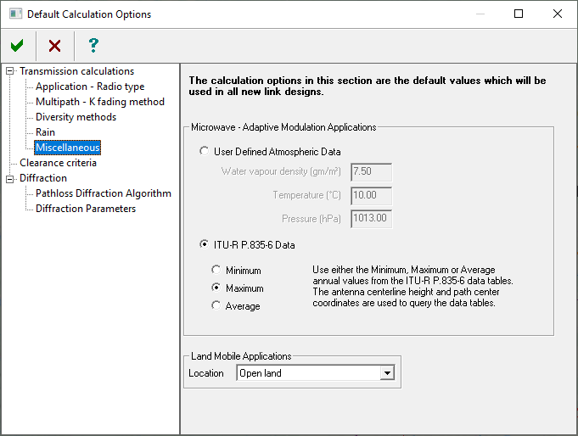Click the app icon in title bar
Image resolution: width=578 pixels, height=436 pixels.
(x=14, y=14)
